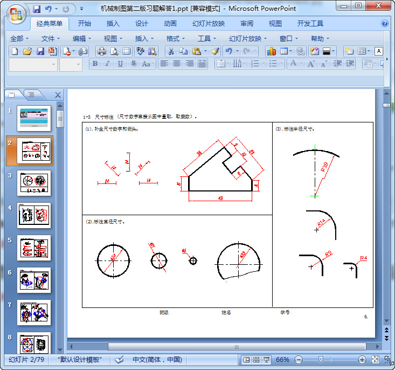This screenshot has width=395, height=370.
Task: Insert a text box A icon
Action: pos(379,51)
